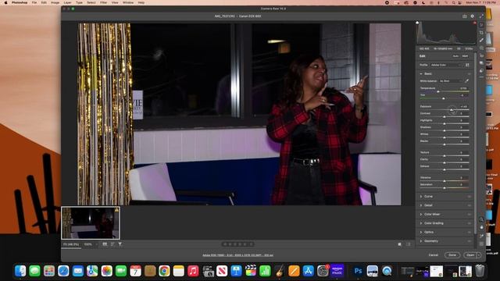Open the Profile dropdown Adobe Color
The width and height of the screenshot is (500, 281).
point(445,65)
